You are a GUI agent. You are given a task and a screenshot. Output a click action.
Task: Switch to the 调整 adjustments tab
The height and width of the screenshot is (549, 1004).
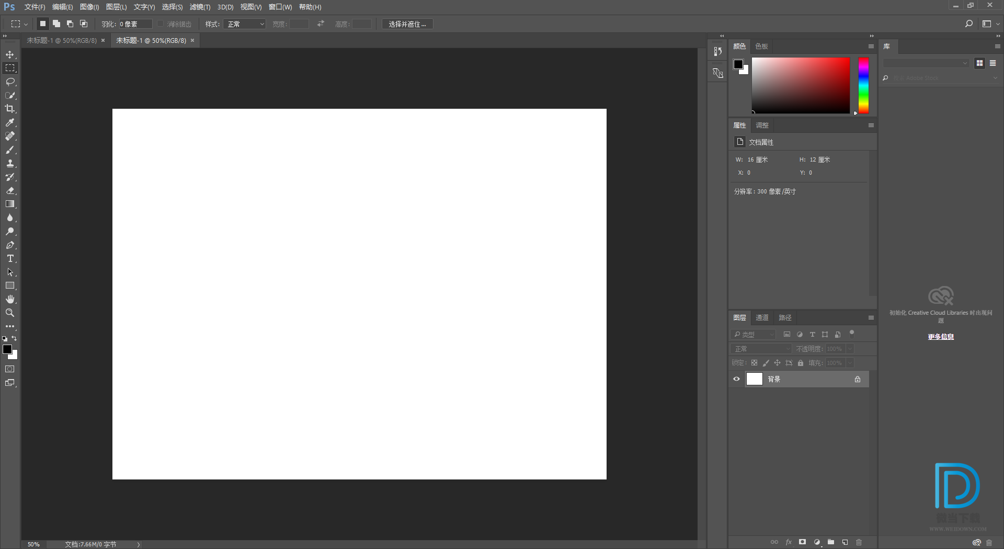click(x=762, y=125)
